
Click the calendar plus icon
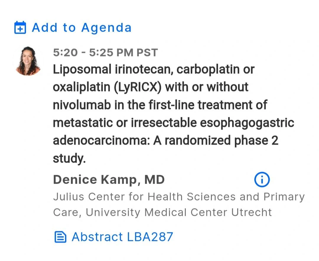click(x=20, y=28)
